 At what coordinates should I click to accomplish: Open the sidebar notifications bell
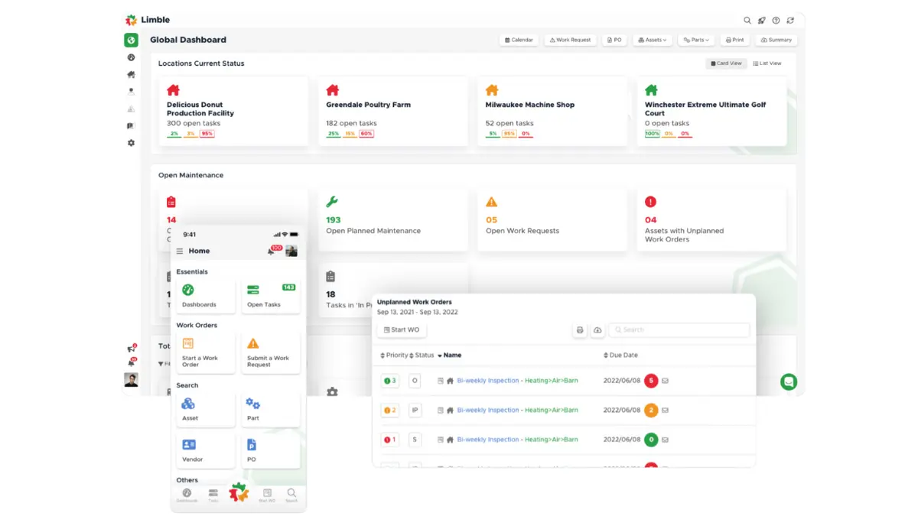click(131, 362)
